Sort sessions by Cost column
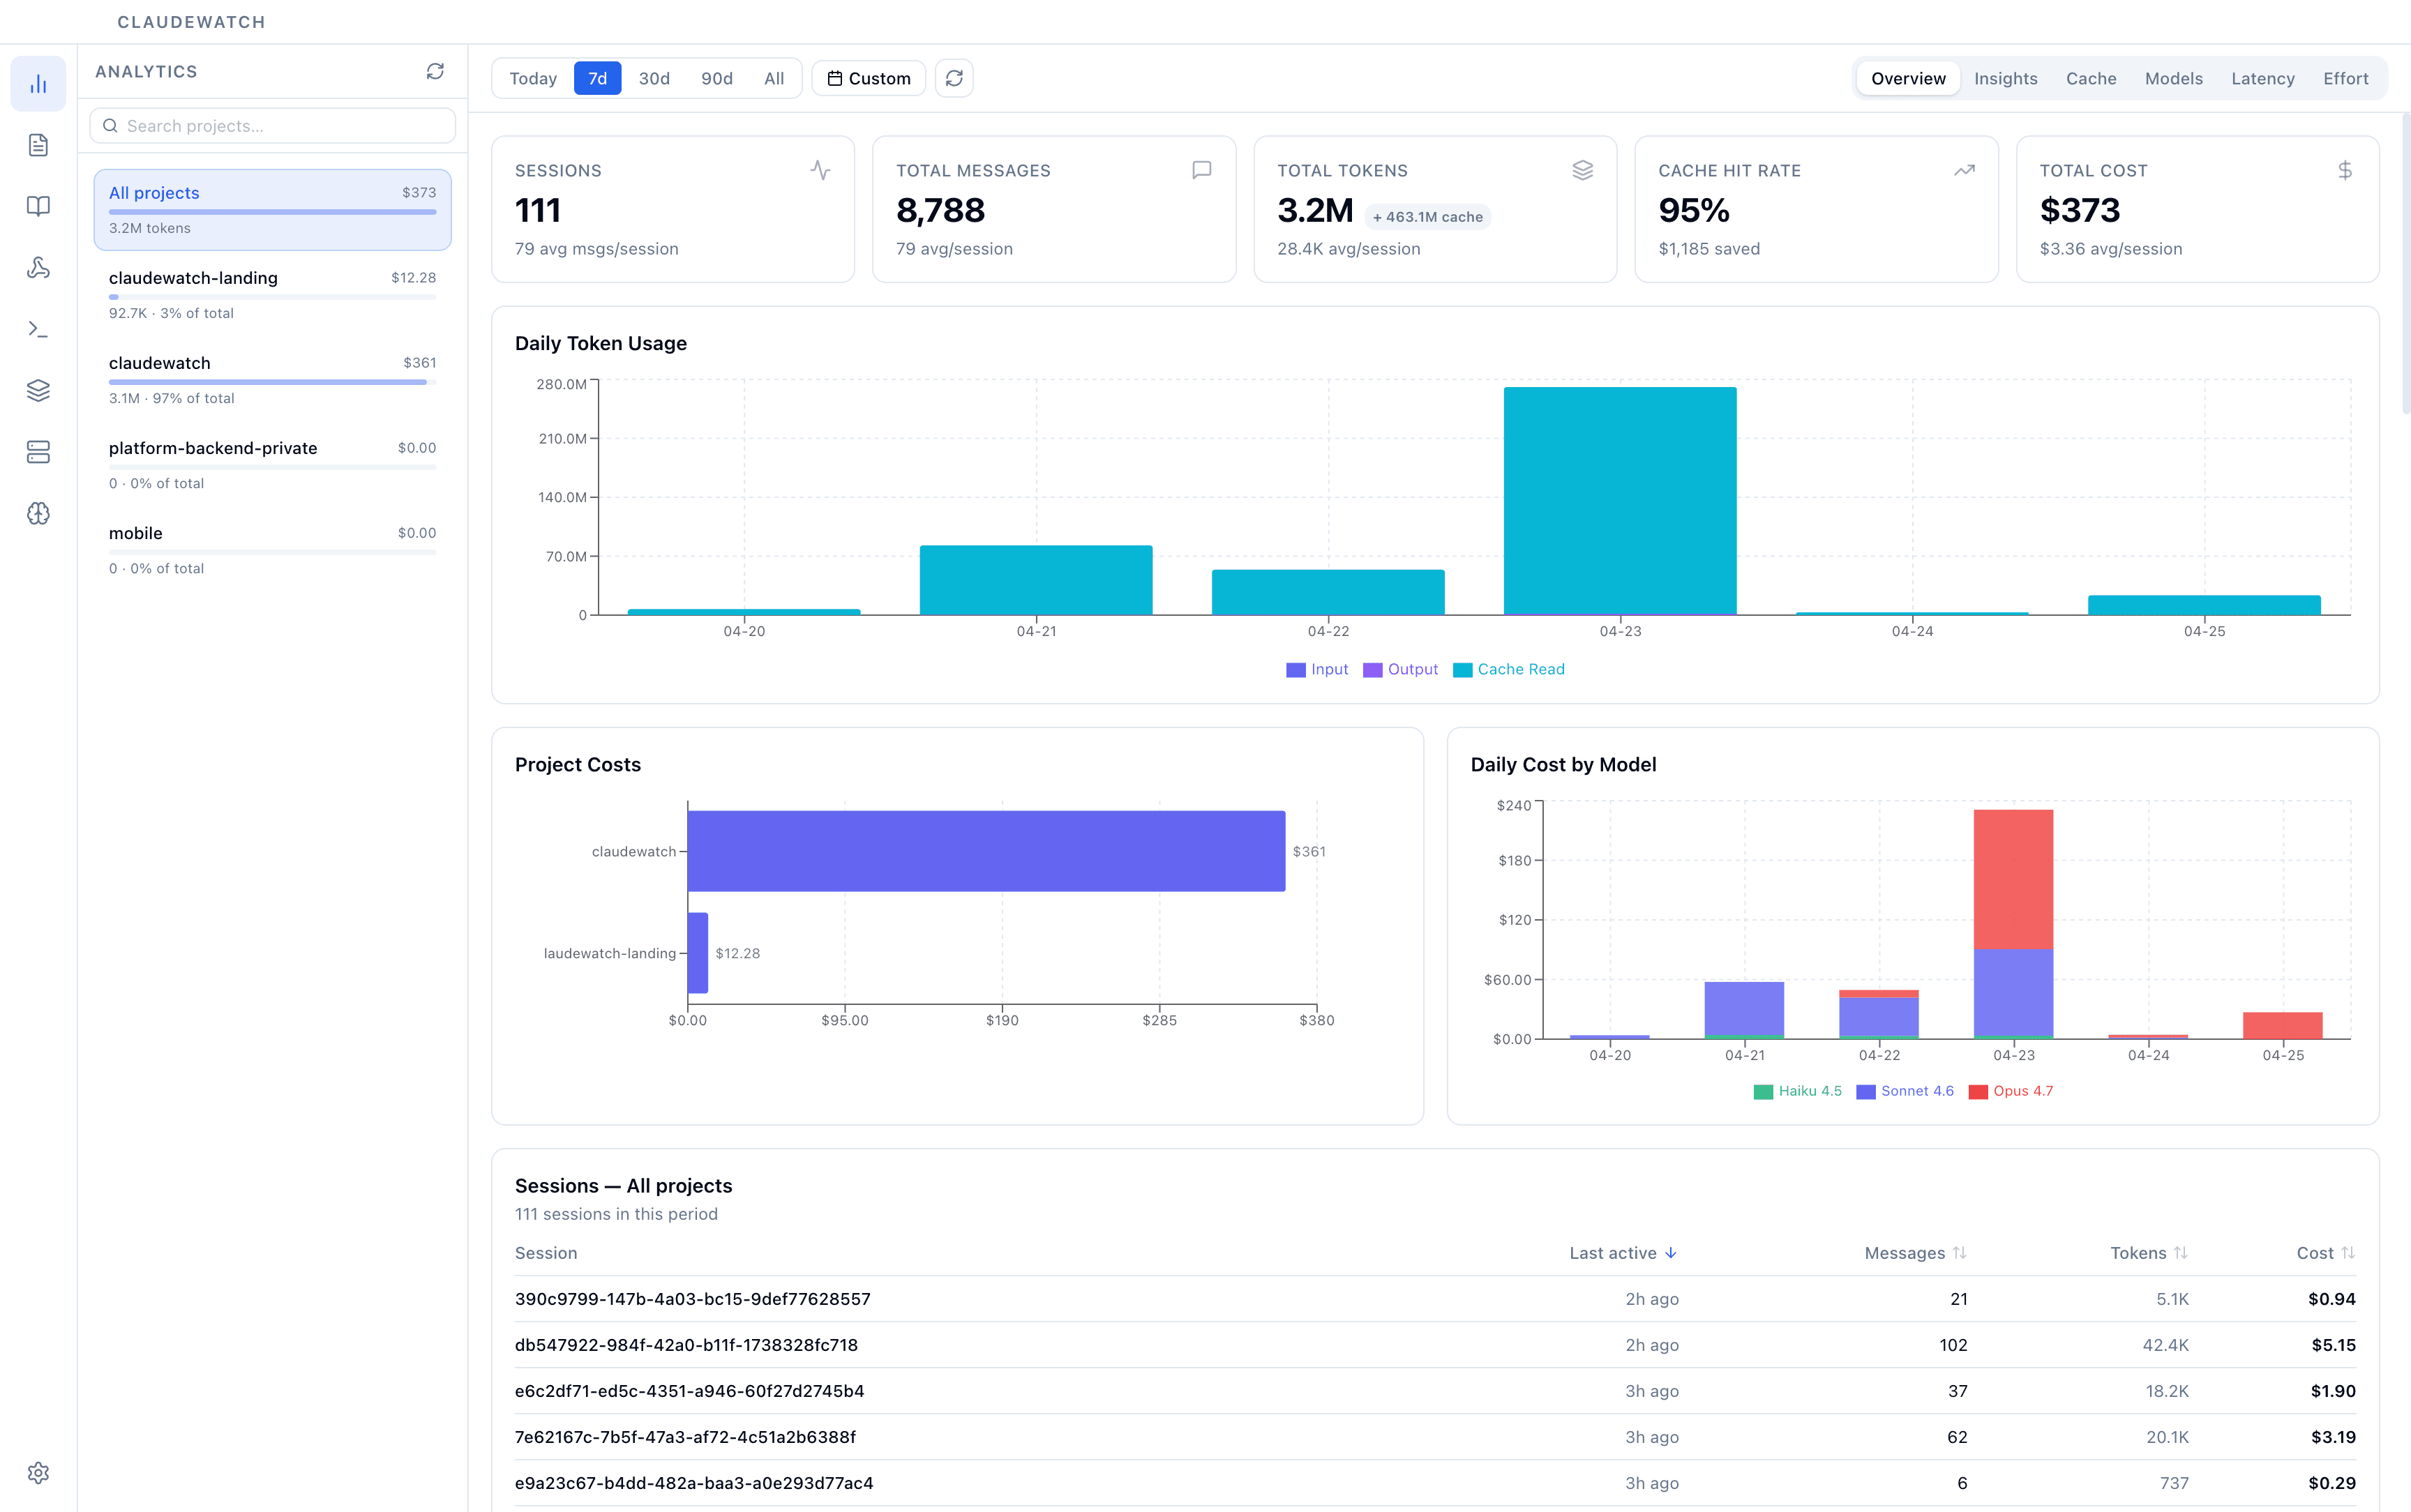Image resolution: width=2411 pixels, height=1512 pixels. click(2326, 1253)
